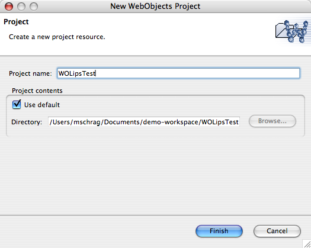Viewport: 311px width, 248px height.
Task: Click the Browse... button
Action: click(x=272, y=121)
